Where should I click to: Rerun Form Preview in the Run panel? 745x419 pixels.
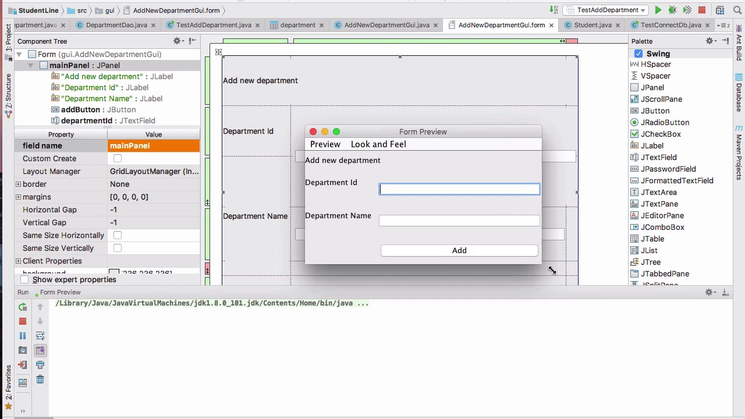23,307
